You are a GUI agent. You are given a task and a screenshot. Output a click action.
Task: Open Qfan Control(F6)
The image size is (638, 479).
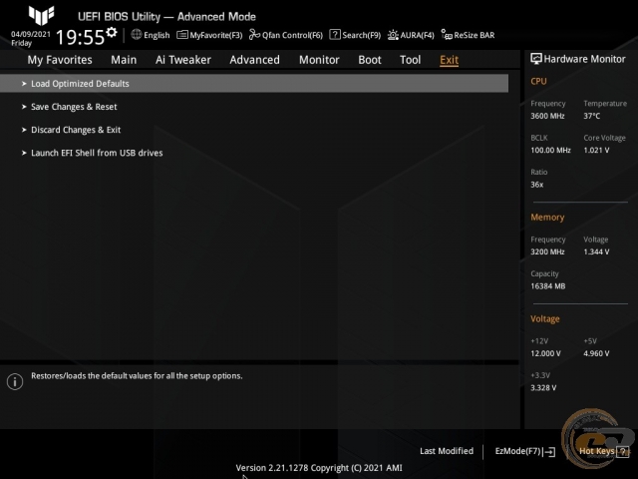click(292, 36)
